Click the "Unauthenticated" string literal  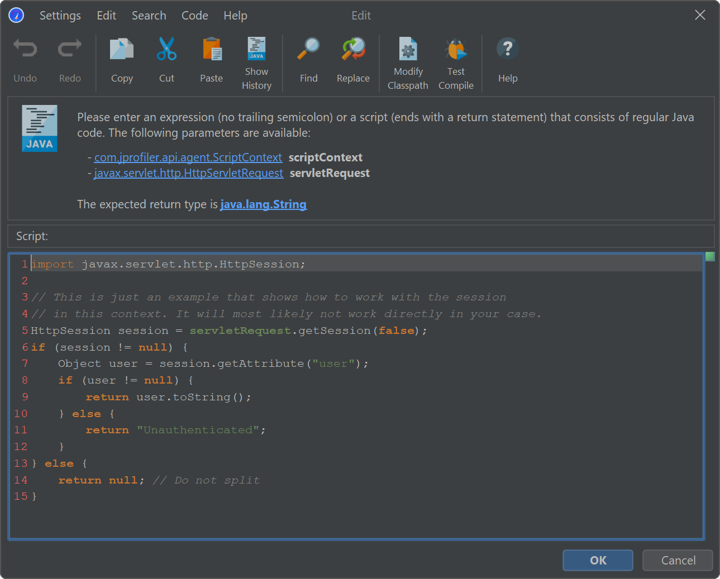point(198,430)
